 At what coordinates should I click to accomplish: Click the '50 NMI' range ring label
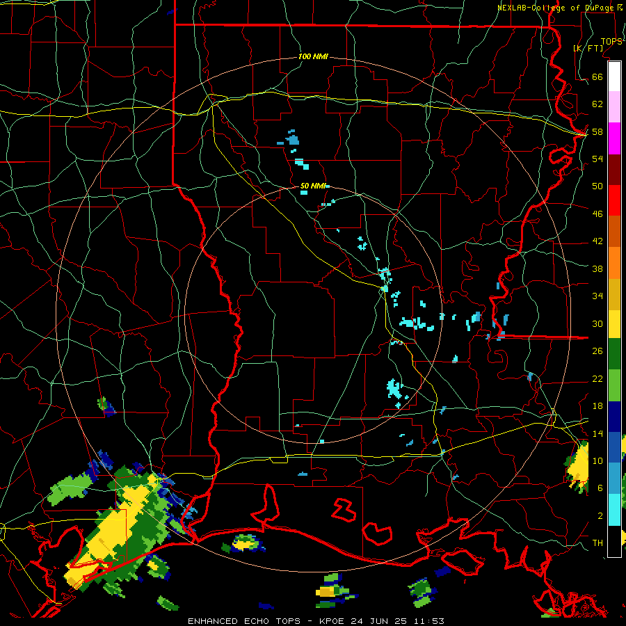point(313,186)
